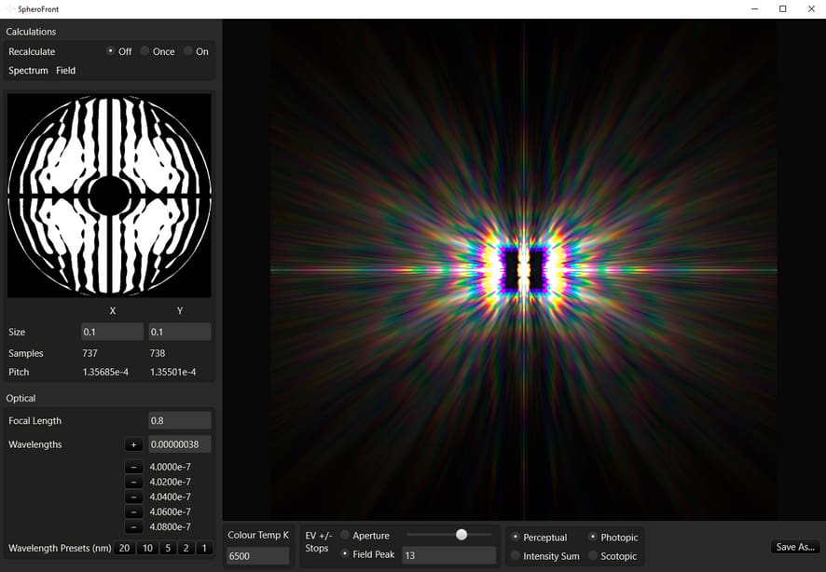Save the render with Save As
826x572 pixels.
794,547
